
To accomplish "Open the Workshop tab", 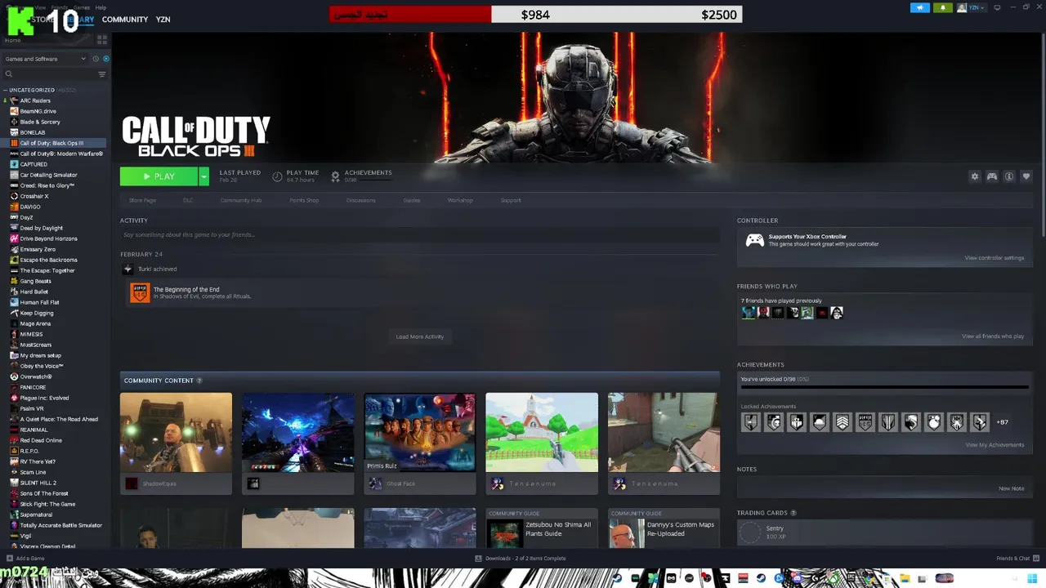I will point(460,200).
